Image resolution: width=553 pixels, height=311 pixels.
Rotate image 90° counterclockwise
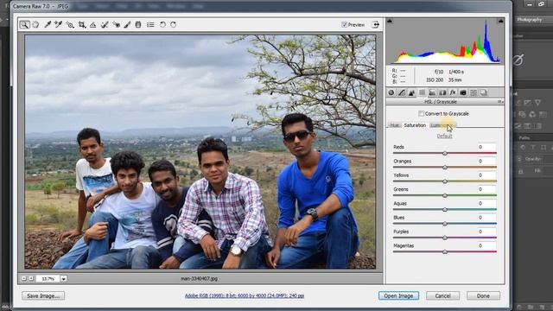[x=162, y=25]
